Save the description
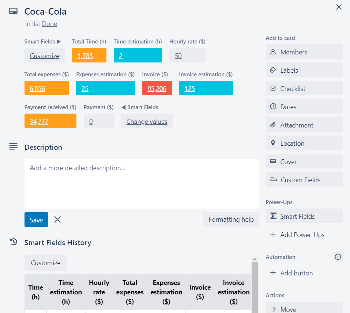The width and height of the screenshot is (350, 313). (36, 220)
